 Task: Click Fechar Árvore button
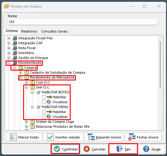click(143, 137)
